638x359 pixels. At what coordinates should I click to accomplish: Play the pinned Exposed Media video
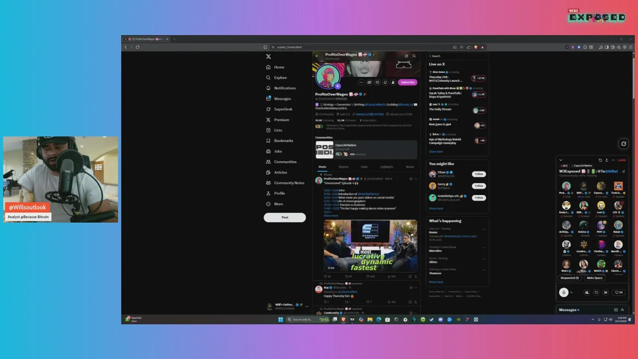pos(370,246)
